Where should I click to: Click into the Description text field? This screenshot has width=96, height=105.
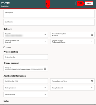(49, 14)
